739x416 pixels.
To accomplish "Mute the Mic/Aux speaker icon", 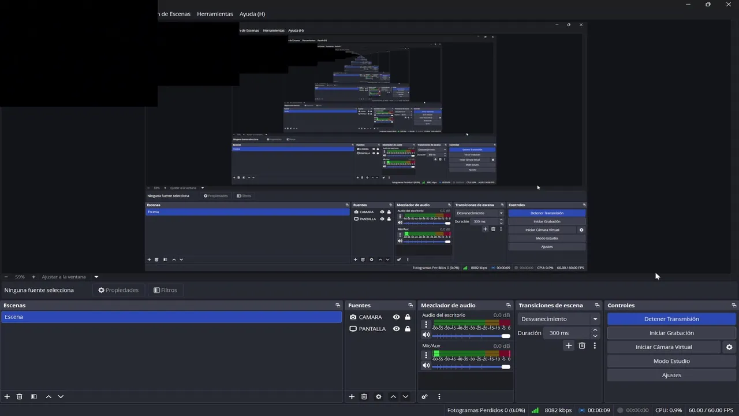I will click(426, 366).
